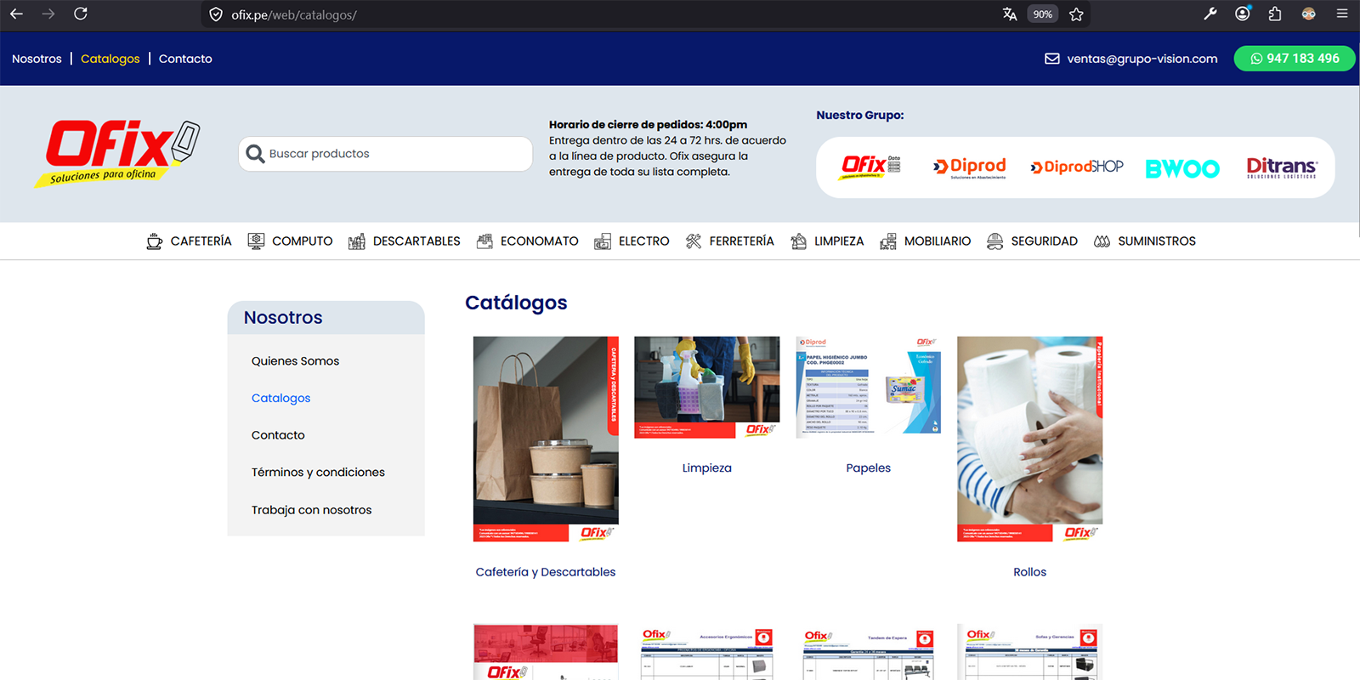1360x680 pixels.
Task: Open the Cafetería y Descartables catalog link
Action: click(x=546, y=572)
